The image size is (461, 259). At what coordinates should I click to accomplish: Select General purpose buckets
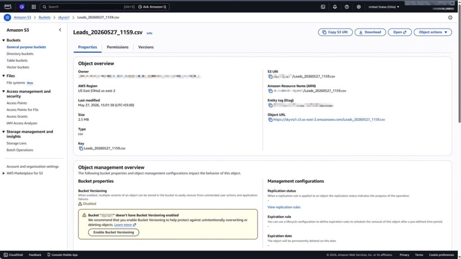[x=26, y=47]
